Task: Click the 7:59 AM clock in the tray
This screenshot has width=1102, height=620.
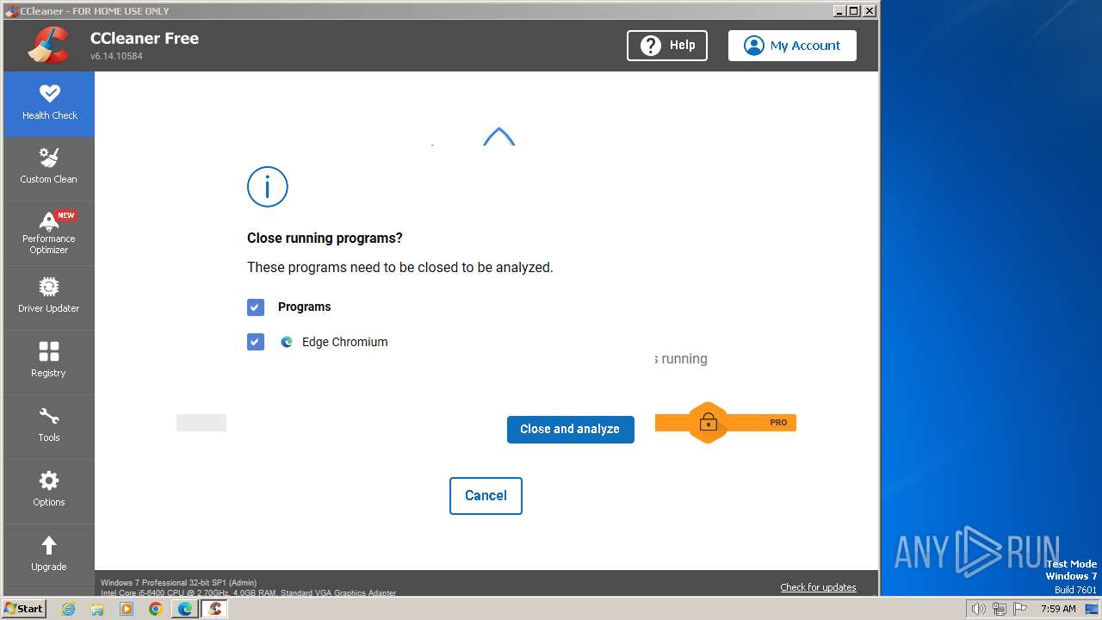Action: pyautogui.click(x=1058, y=609)
